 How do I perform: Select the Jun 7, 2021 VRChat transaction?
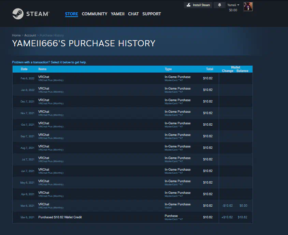(x=132, y=171)
